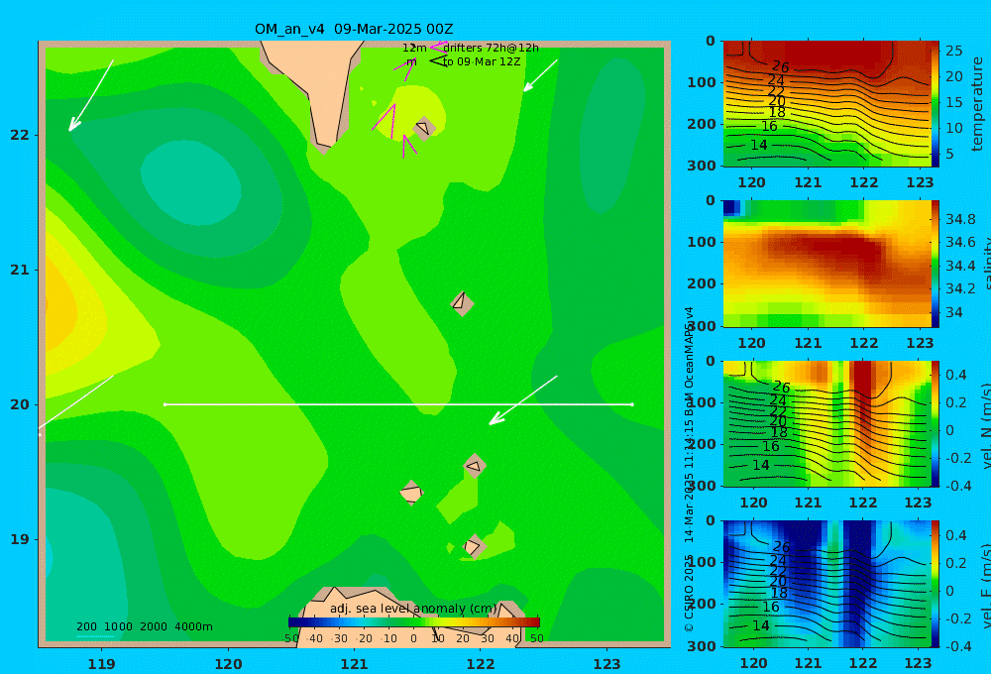Click the left endpoint of the white transect line
Screen dimensions: 991x674
point(165,404)
